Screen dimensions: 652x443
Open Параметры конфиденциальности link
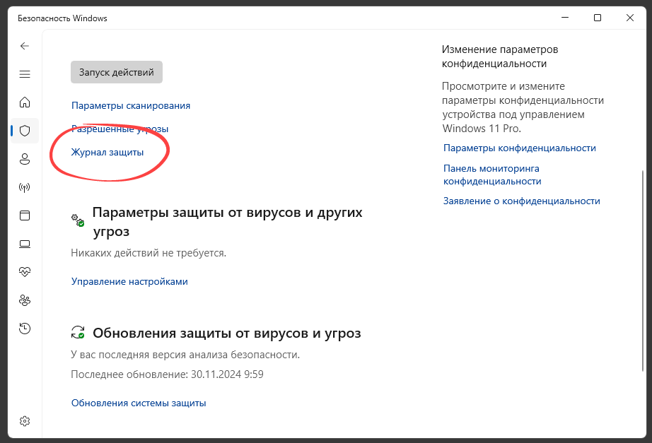pyautogui.click(x=519, y=148)
